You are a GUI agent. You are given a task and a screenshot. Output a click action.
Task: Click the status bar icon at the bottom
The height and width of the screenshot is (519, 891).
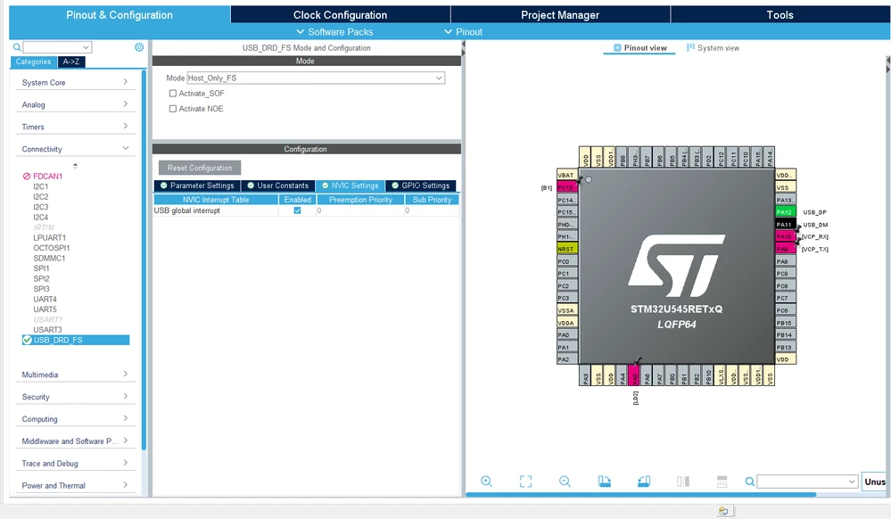(x=723, y=510)
